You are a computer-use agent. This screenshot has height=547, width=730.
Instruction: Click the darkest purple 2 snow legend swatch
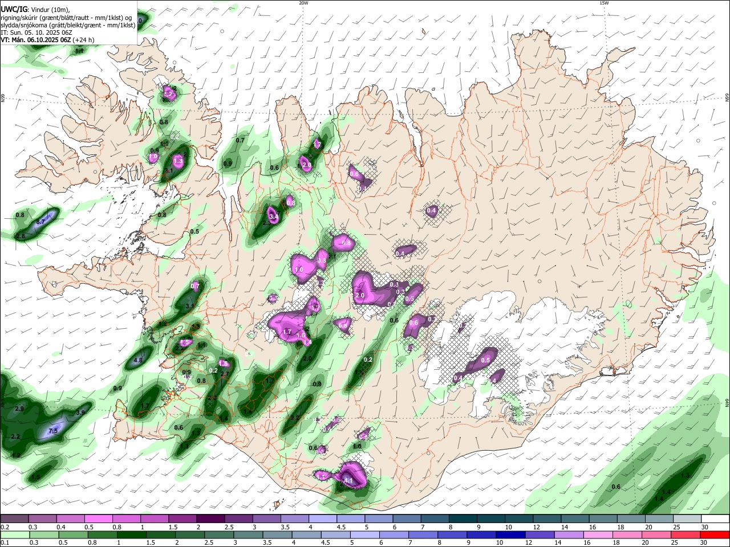210,519
